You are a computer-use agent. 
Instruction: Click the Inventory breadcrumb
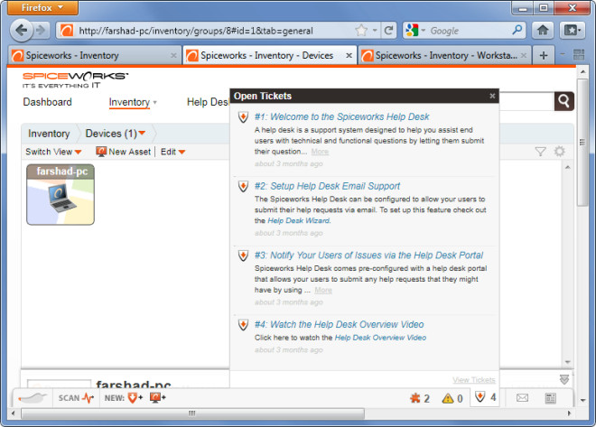[49, 134]
